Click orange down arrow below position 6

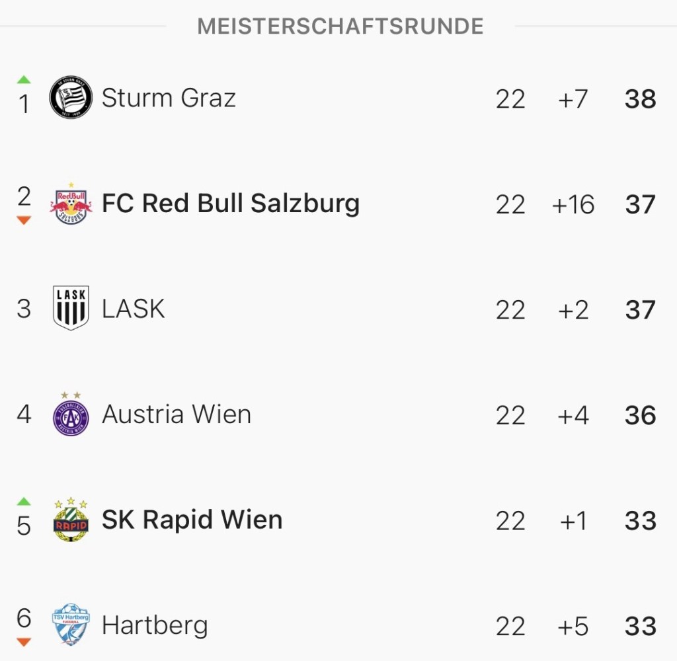24,642
